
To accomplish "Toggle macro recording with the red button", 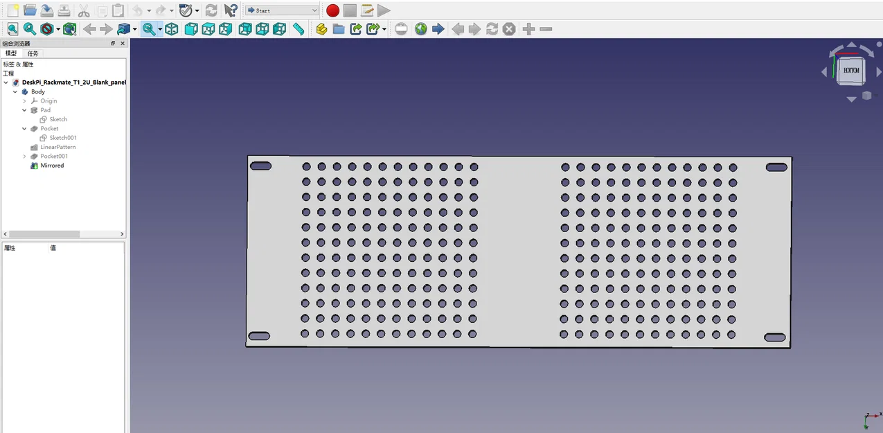I will [x=332, y=10].
